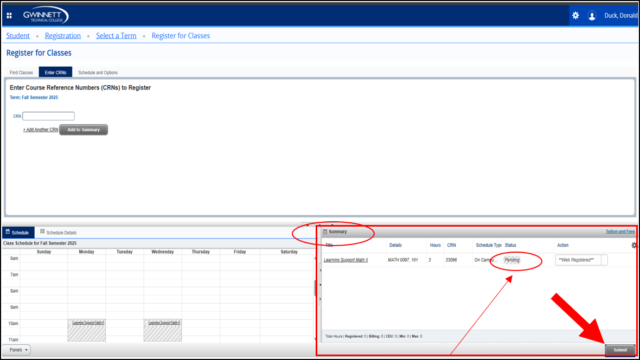Viewport: 640px width, 360px height.
Task: Click the Summary table gear icon
Action: pyautogui.click(x=634, y=246)
